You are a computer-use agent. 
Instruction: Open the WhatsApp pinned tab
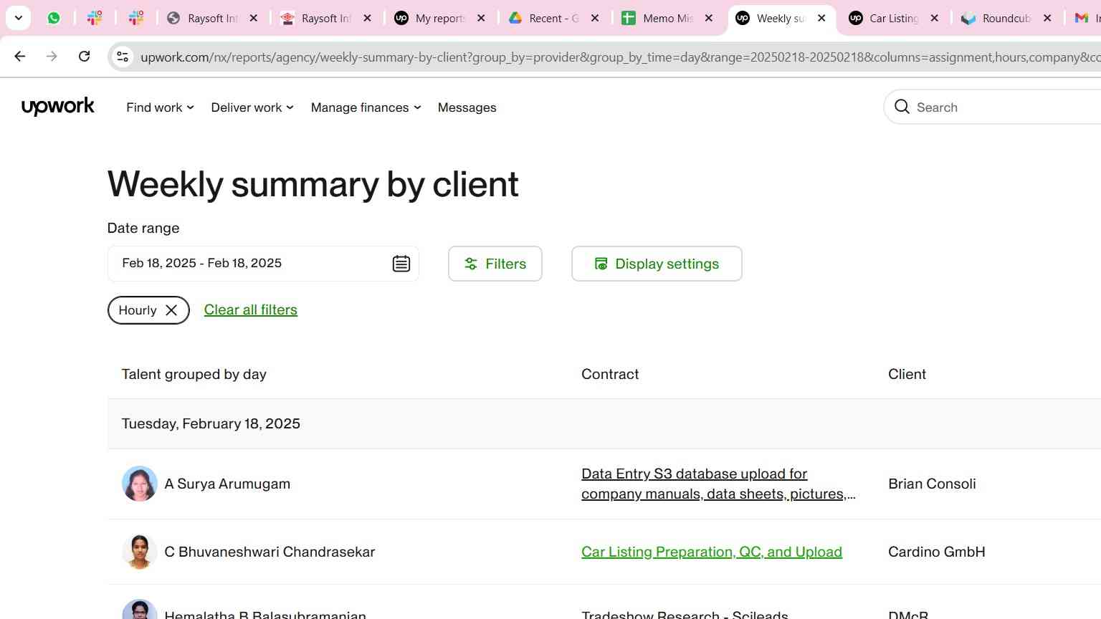point(54,18)
